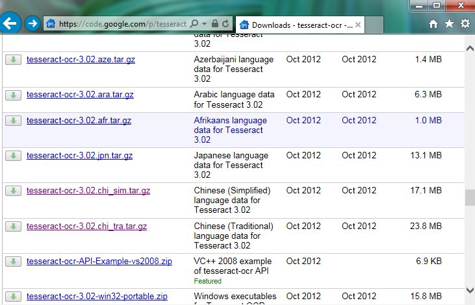Screen dimensions: 475x305
Task: Click the green Featured label
Action: click(x=207, y=281)
